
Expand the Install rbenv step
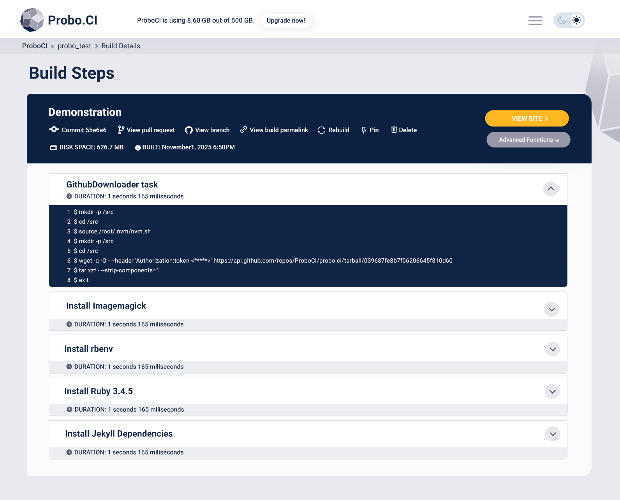click(x=553, y=349)
